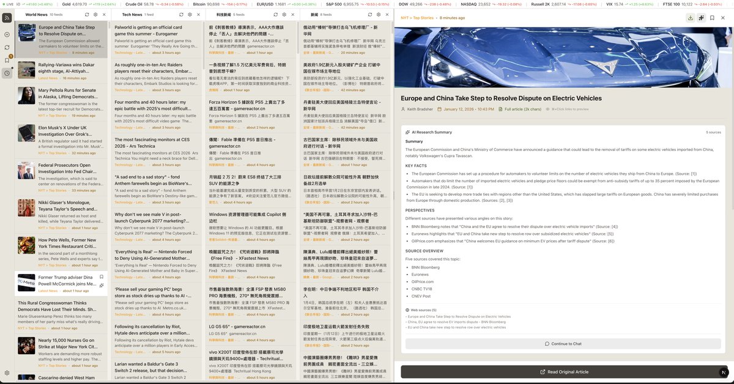Open Tech News column settings gear

point(188,14)
